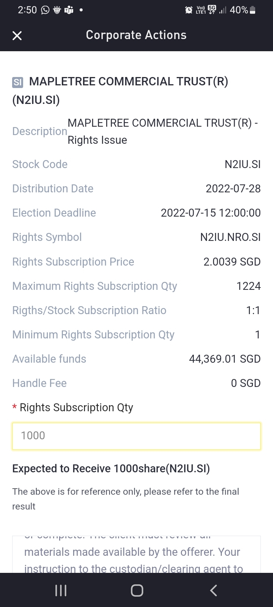Tap the battery level icon
Viewport: 273px width, 607px height.
click(x=253, y=10)
